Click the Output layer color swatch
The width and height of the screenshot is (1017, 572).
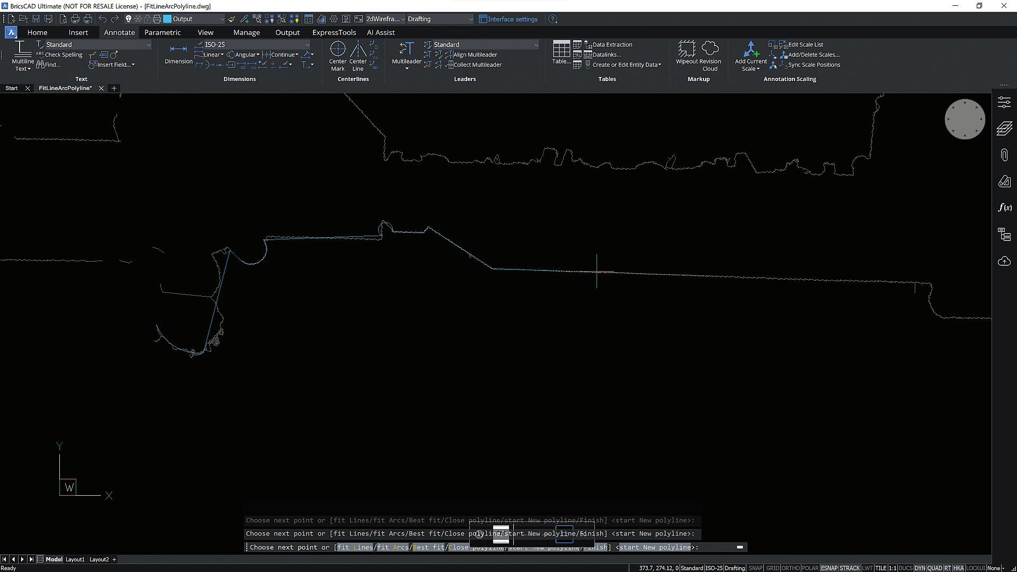pyautogui.click(x=167, y=19)
